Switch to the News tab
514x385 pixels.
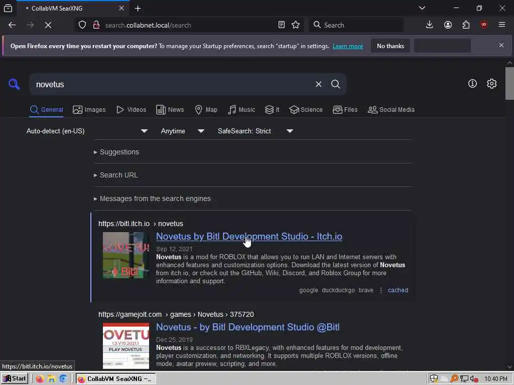(x=170, y=110)
